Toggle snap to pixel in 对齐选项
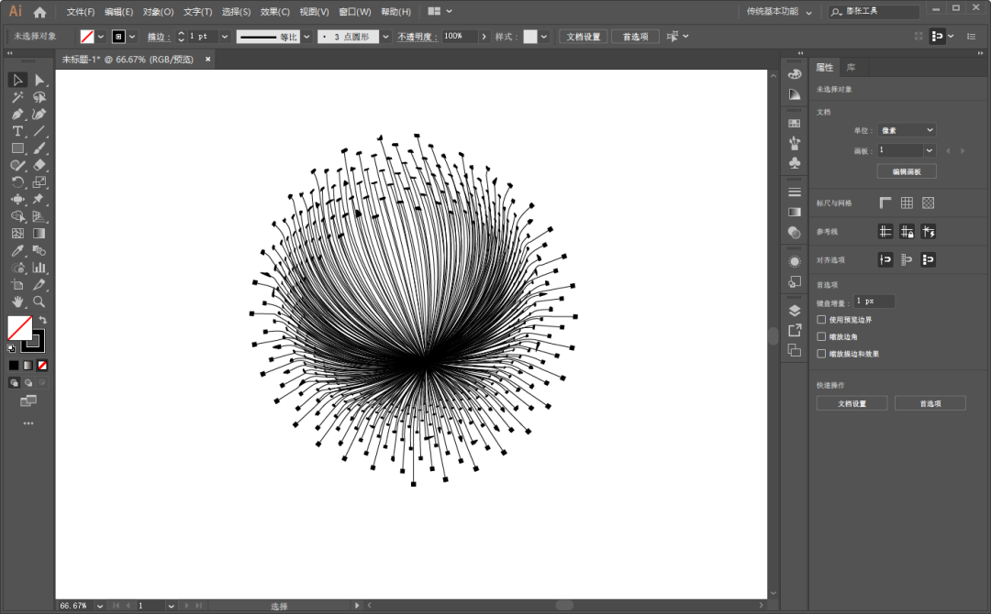Viewport: 991px width, 614px height. (x=885, y=259)
